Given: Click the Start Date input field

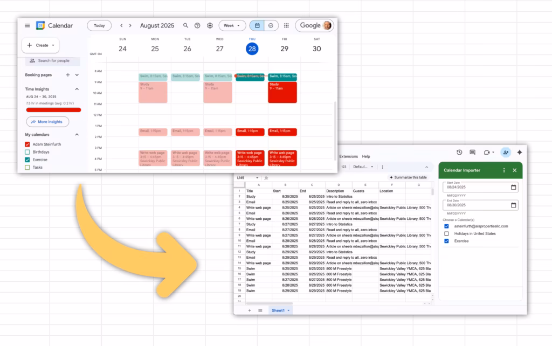Looking at the screenshot, I should click(x=480, y=187).
